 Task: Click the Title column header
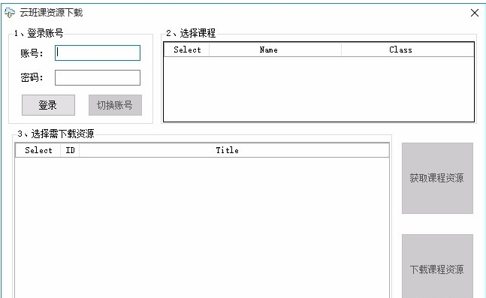click(234, 150)
